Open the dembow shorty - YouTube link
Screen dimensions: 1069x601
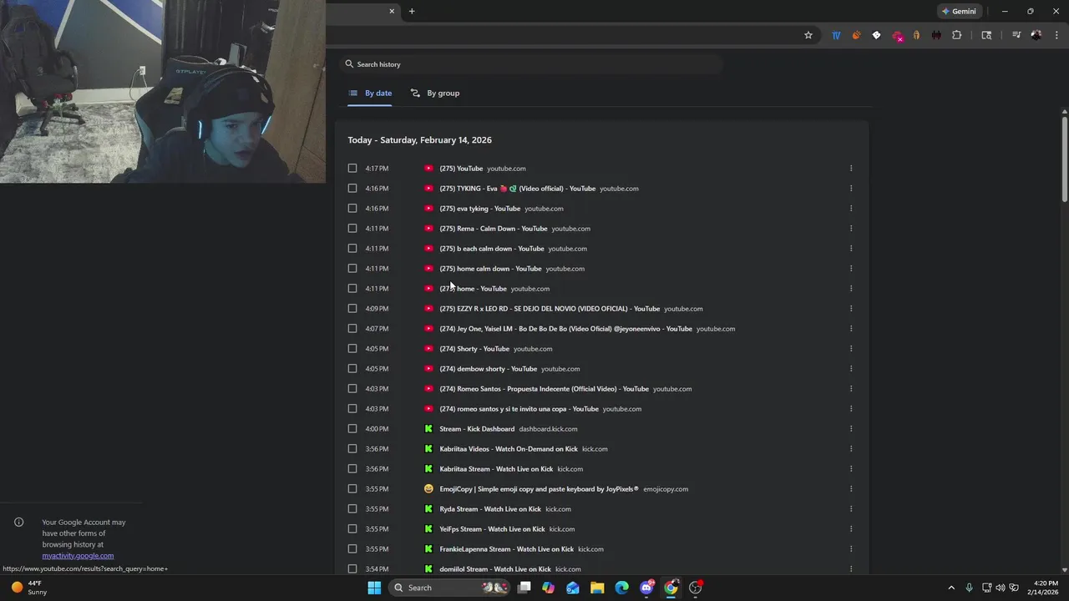click(489, 369)
